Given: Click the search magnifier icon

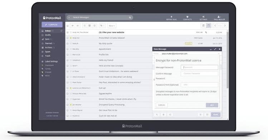Looking at the screenshot, I should [130, 18].
